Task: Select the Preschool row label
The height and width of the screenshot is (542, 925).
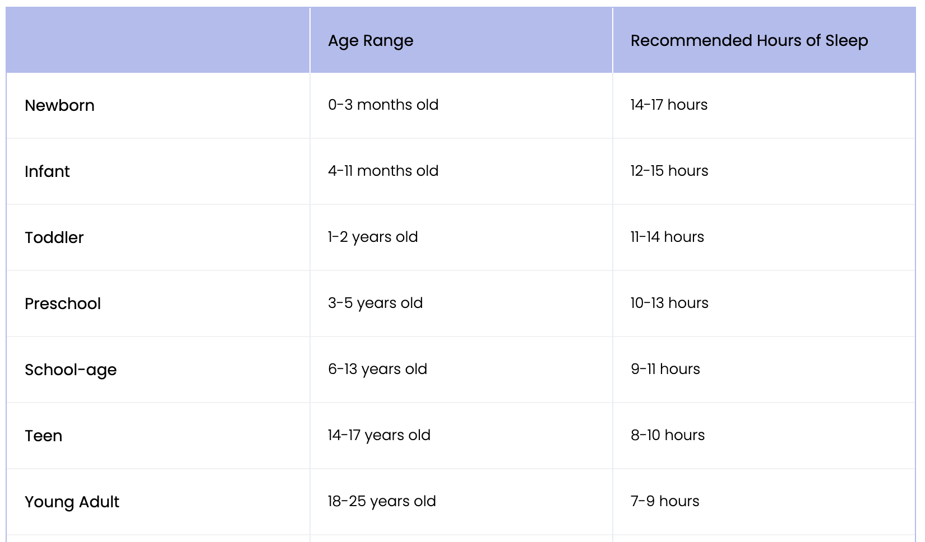Action: point(63,303)
